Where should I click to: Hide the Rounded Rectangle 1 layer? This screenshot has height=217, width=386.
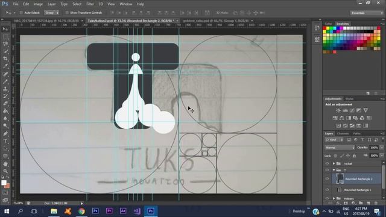click(x=327, y=190)
